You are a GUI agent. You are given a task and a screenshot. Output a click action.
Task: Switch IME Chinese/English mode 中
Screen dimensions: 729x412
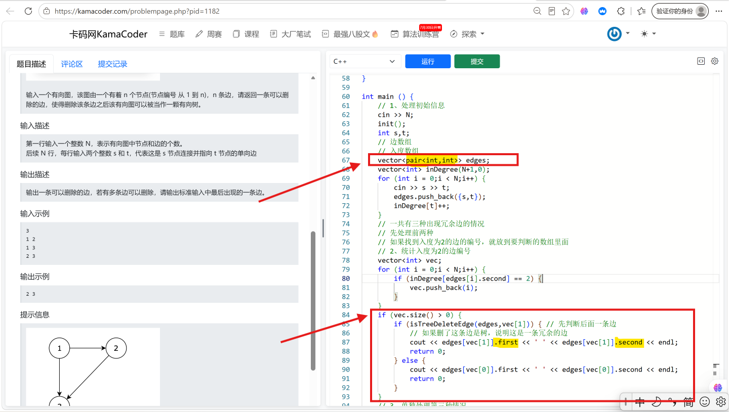click(x=640, y=402)
